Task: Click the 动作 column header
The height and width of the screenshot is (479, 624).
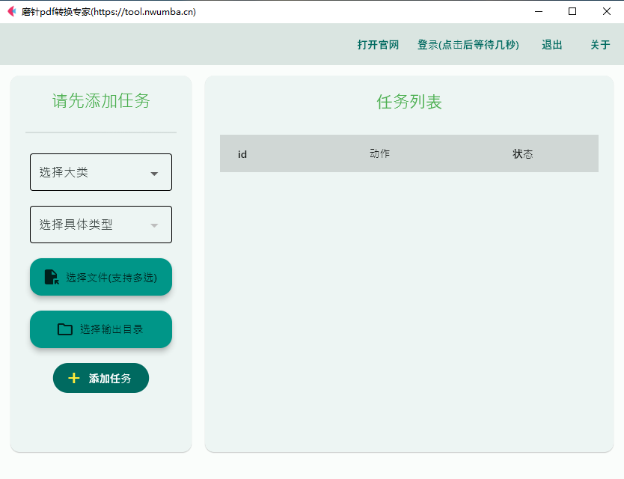Action: (379, 153)
